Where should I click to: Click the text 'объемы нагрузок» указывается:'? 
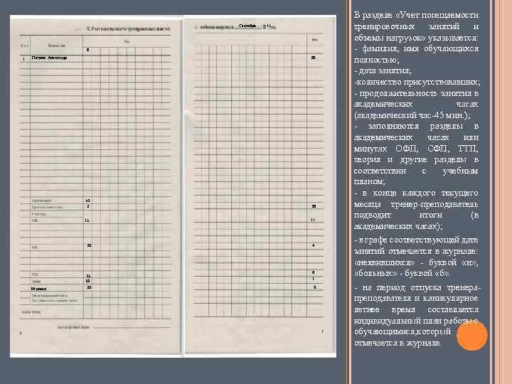(416, 38)
